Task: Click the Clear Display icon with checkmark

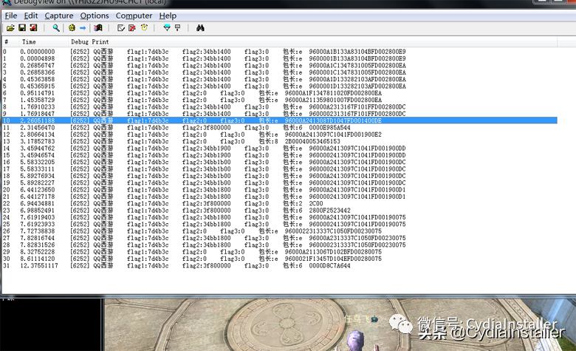Action: 120,28
